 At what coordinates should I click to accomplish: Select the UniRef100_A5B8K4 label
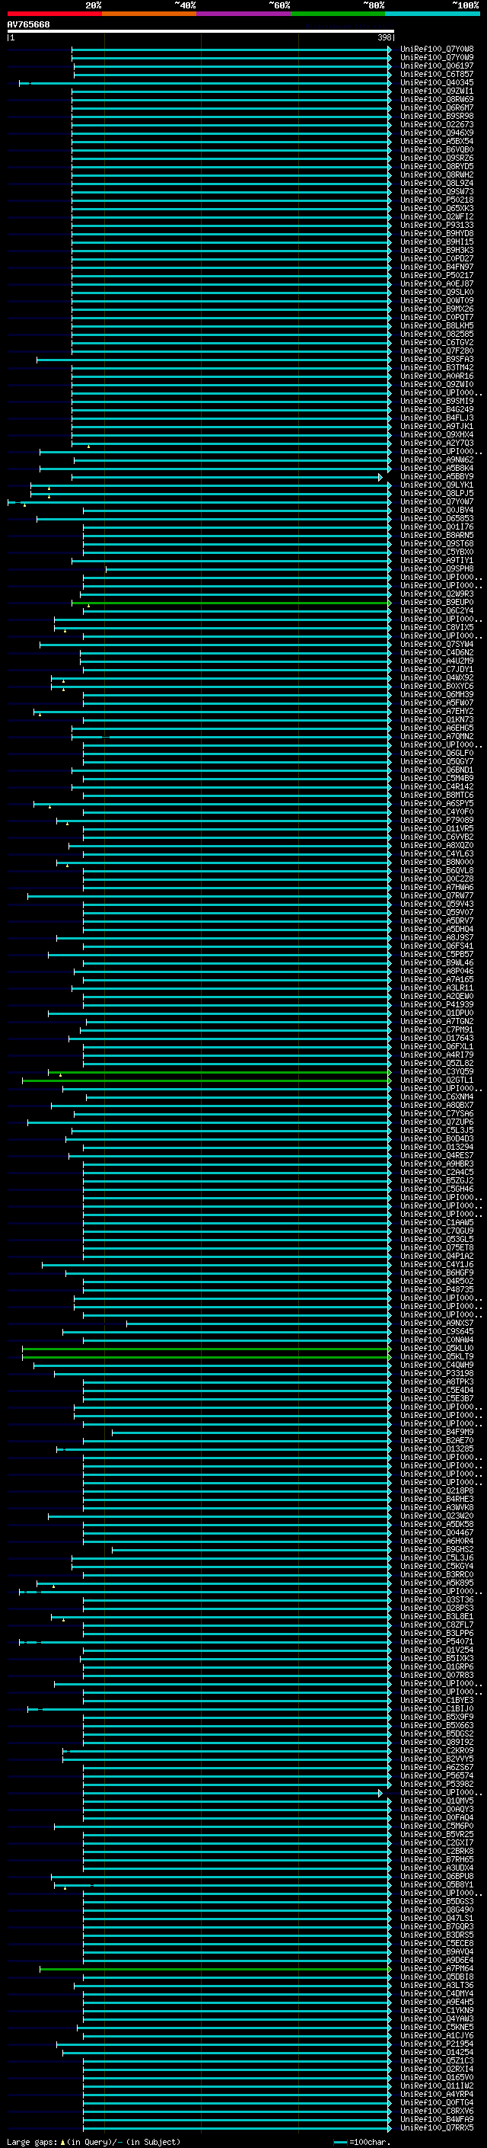coord(436,468)
